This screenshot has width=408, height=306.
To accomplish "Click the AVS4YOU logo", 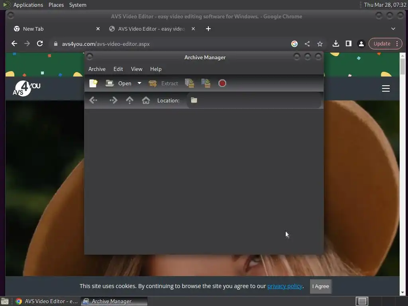I will tap(26, 88).
